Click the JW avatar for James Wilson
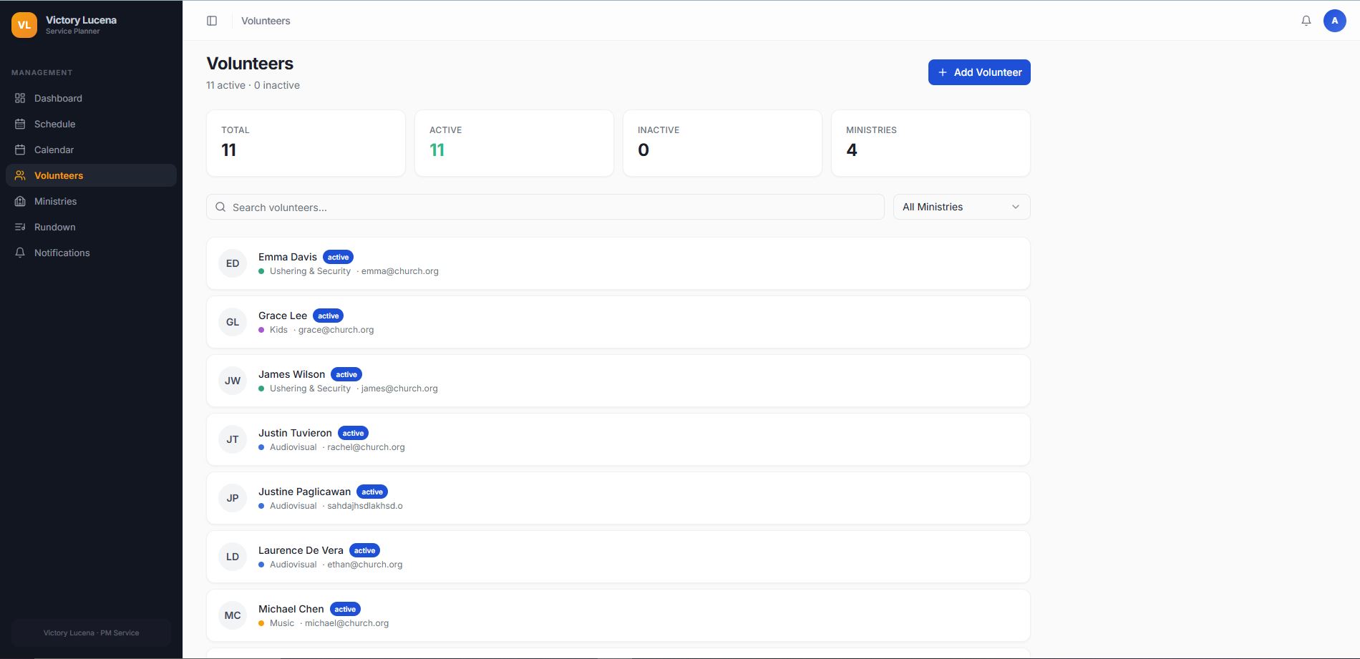The width and height of the screenshot is (1360, 659). (233, 381)
